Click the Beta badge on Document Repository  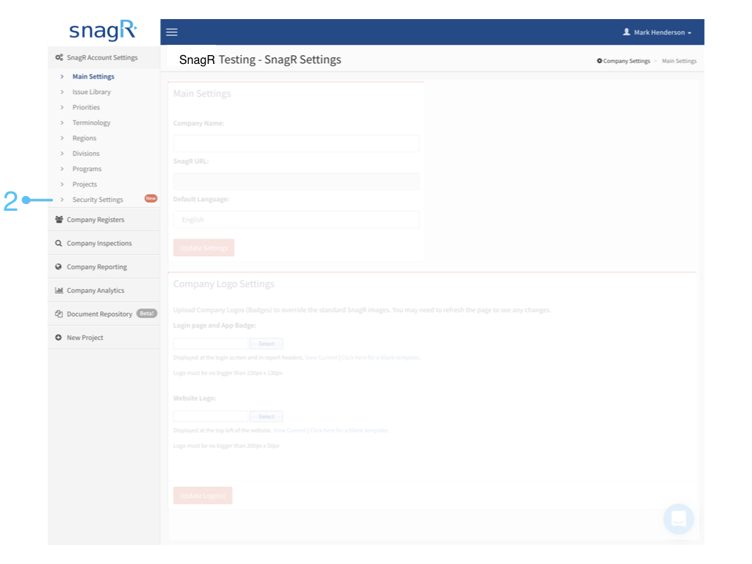coord(146,313)
